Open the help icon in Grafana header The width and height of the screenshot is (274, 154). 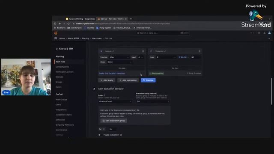click(259, 33)
